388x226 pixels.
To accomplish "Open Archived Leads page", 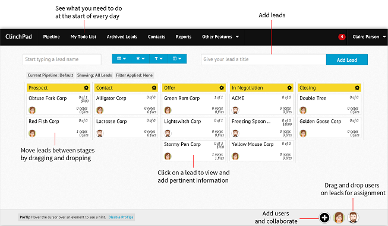I will [122, 37].
